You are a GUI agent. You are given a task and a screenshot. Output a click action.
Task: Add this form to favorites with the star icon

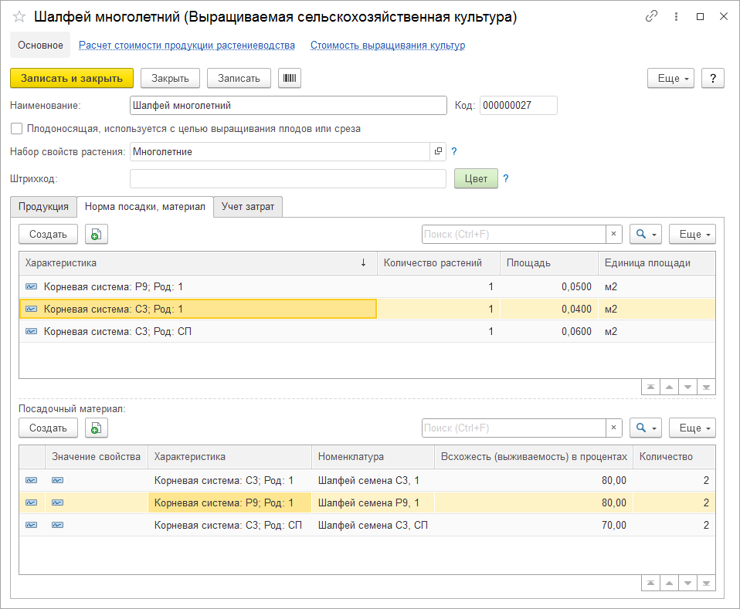click(x=19, y=17)
